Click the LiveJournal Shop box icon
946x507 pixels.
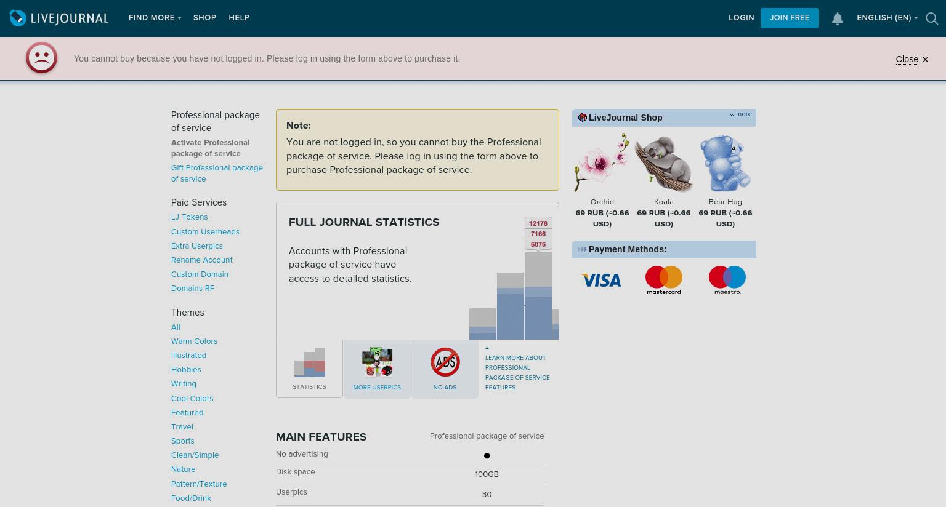tap(582, 118)
